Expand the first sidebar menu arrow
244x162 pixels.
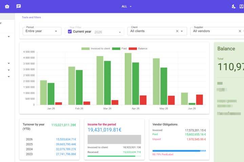(x=9, y=36)
